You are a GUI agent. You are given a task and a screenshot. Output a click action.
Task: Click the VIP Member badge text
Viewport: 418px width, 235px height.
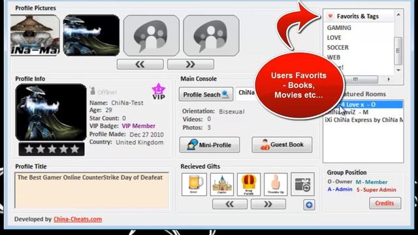pos(138,126)
